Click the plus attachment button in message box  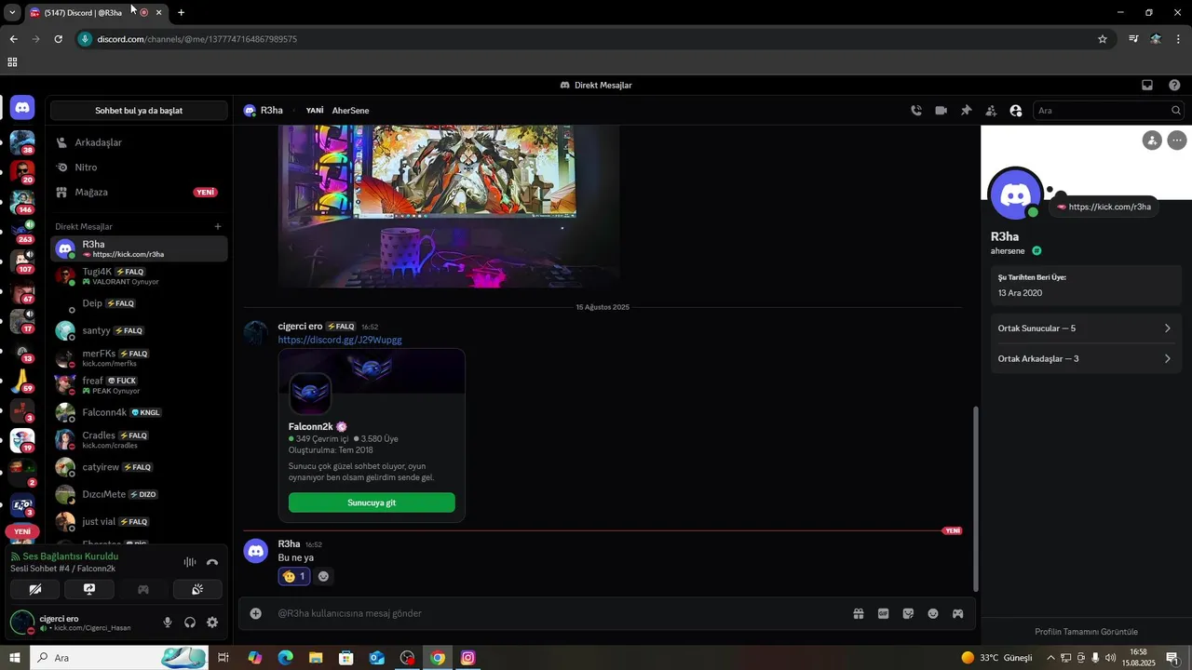tap(256, 613)
